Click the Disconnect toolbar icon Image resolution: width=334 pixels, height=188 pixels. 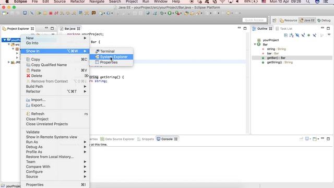coord(56,13)
